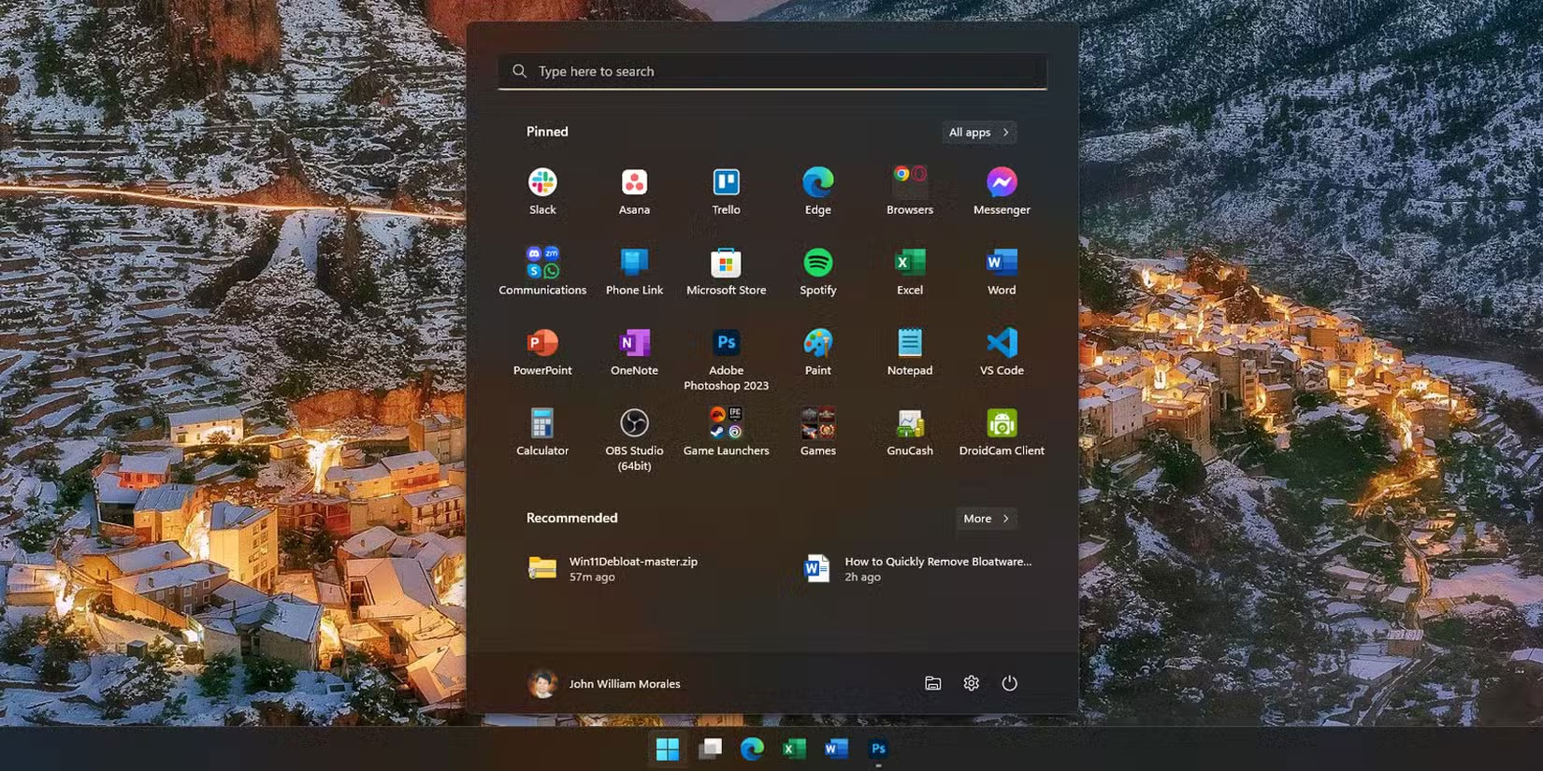The width and height of the screenshot is (1543, 771).
Task: Click the Type here to search field
Action: pos(772,71)
